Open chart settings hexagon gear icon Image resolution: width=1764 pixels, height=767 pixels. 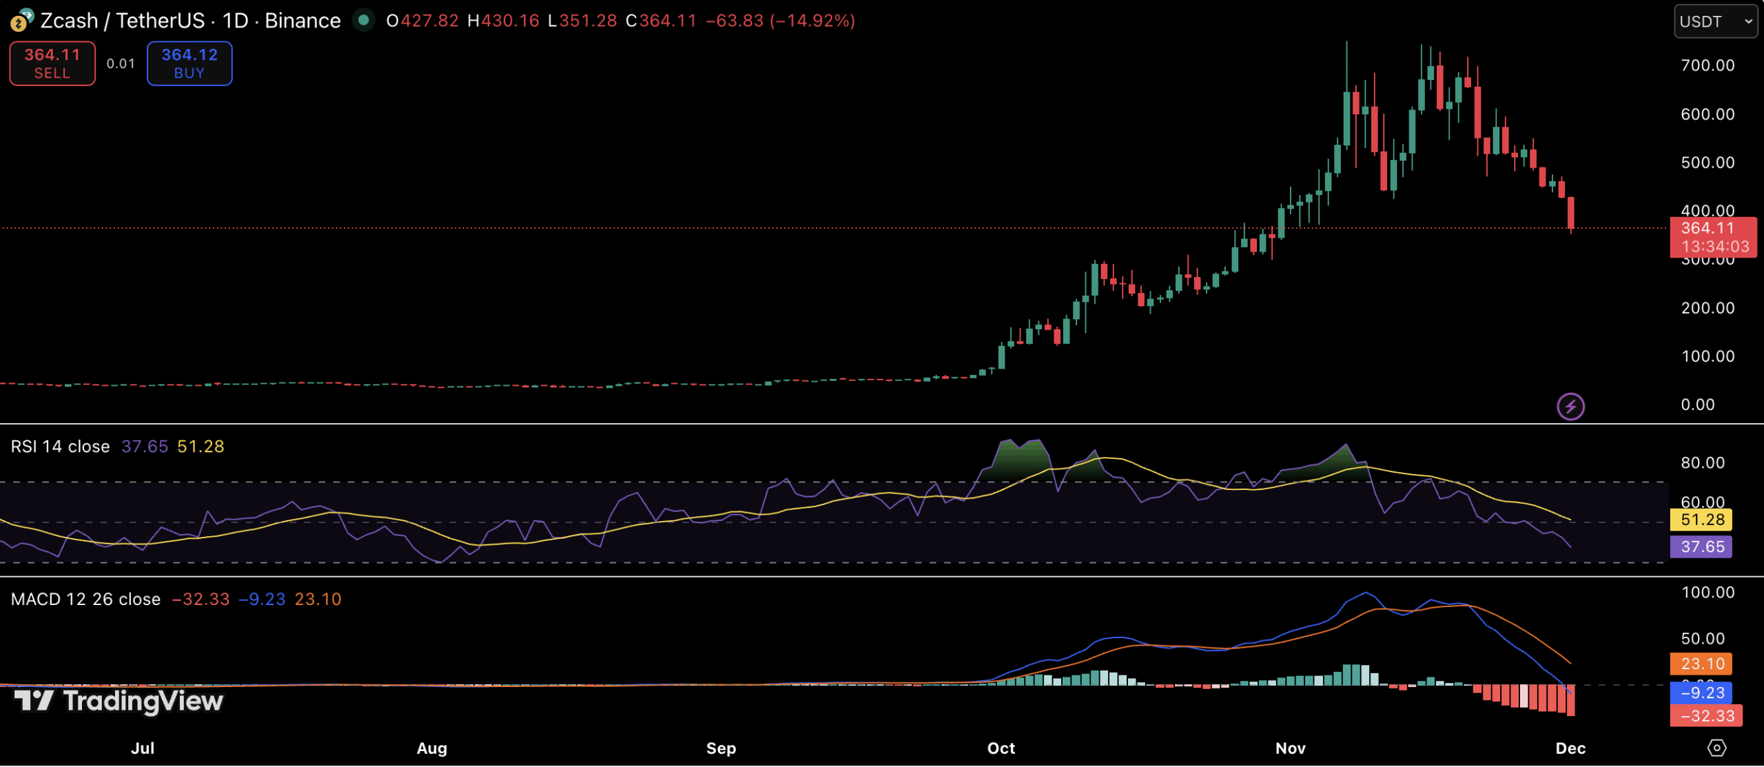coord(1716,748)
